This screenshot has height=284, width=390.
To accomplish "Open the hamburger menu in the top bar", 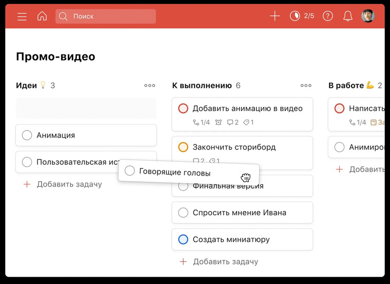I will [x=22, y=16].
